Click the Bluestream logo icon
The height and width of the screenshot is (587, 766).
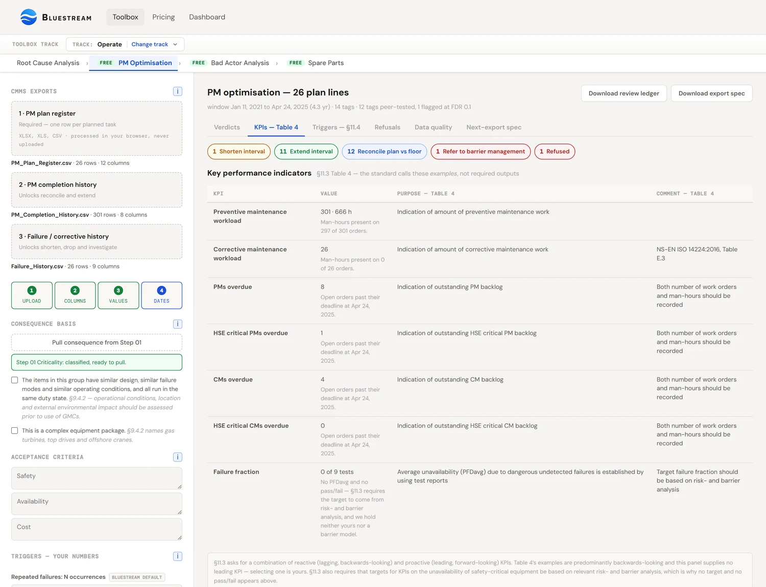point(29,17)
